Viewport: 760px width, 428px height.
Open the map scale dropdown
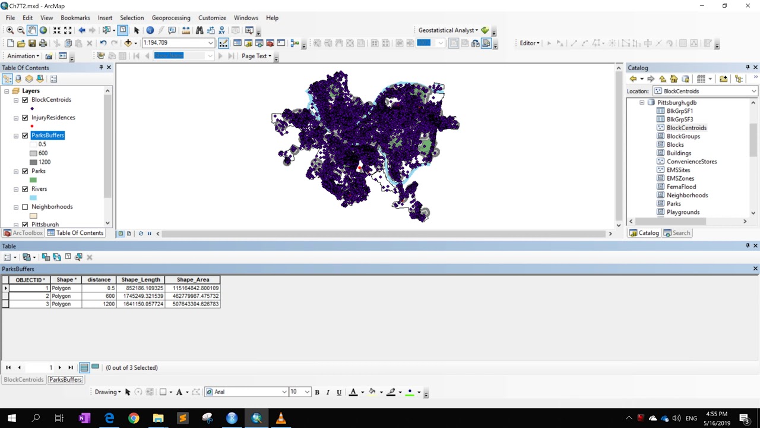[210, 43]
